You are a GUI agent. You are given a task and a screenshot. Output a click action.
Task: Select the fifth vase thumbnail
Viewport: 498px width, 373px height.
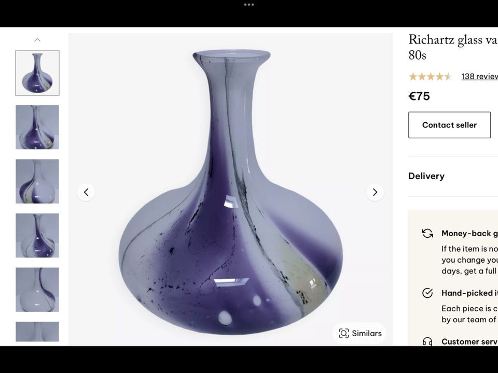pyautogui.click(x=37, y=290)
